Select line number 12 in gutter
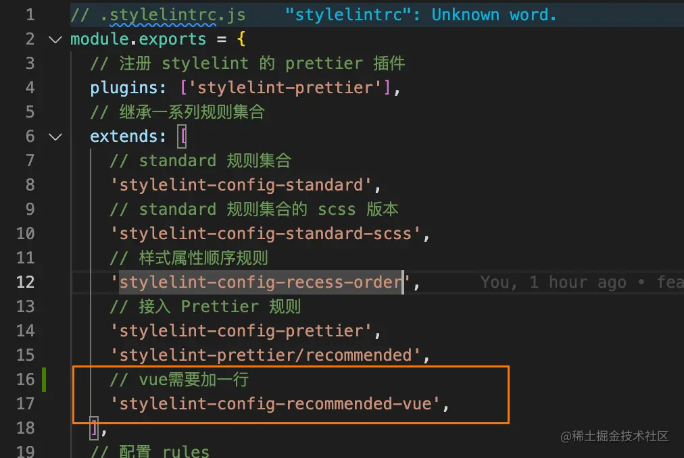 [25, 282]
